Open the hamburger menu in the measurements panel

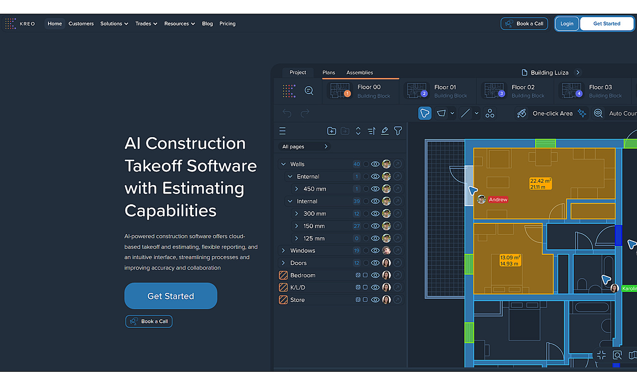coord(282,131)
